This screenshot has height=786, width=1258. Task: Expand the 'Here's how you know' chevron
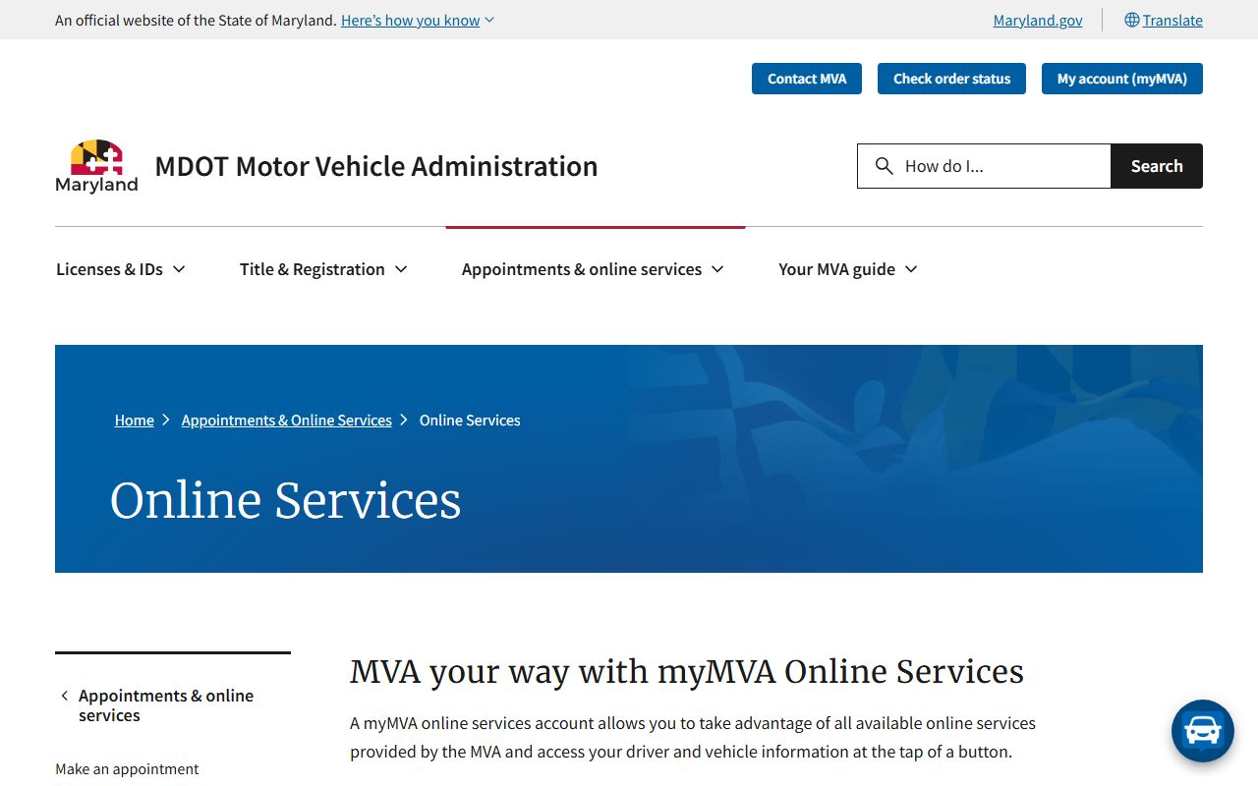pos(489,21)
